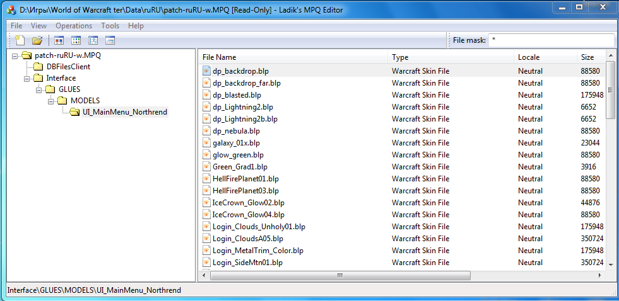Viewport: 619px width, 301px height.
Task: Select file Login_MetalTrim_Color.blp
Action: click(258, 251)
